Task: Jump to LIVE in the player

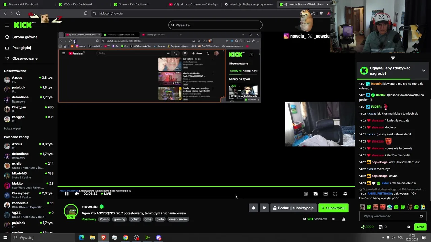Action: [x=106, y=194]
